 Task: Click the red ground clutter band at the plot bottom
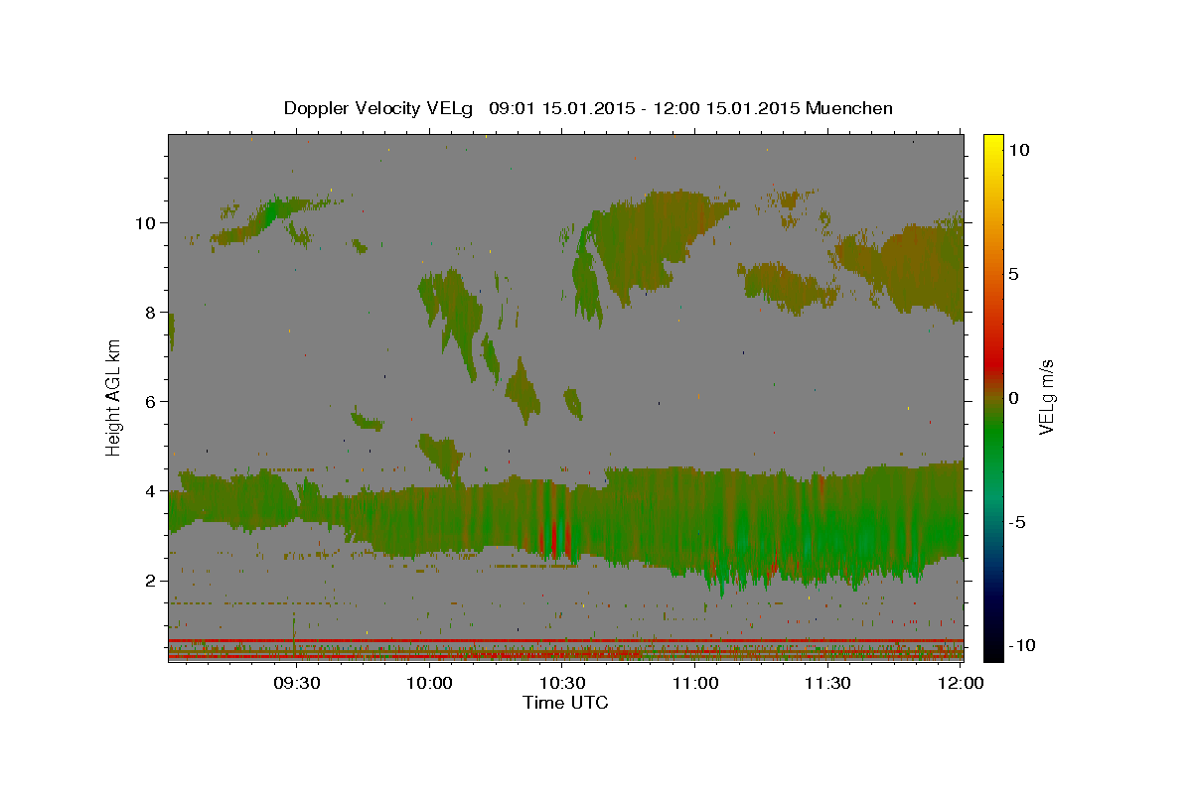(x=565, y=649)
